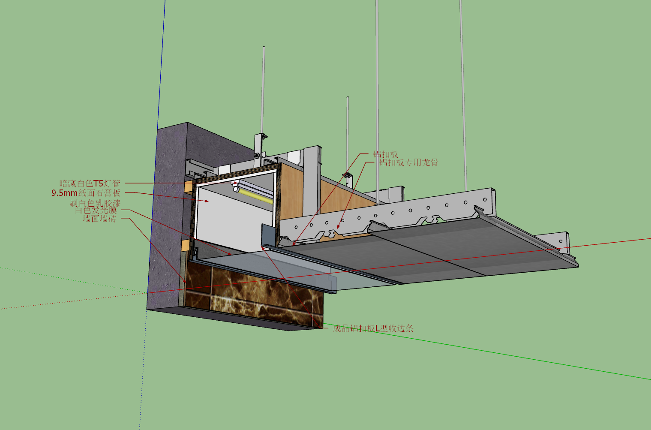Click the 成品铝扣板L型收边条 label
Image resolution: width=651 pixels, height=430 pixels.
[x=373, y=328]
